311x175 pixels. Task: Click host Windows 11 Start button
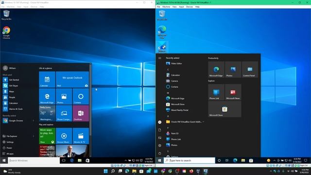pos(106,171)
